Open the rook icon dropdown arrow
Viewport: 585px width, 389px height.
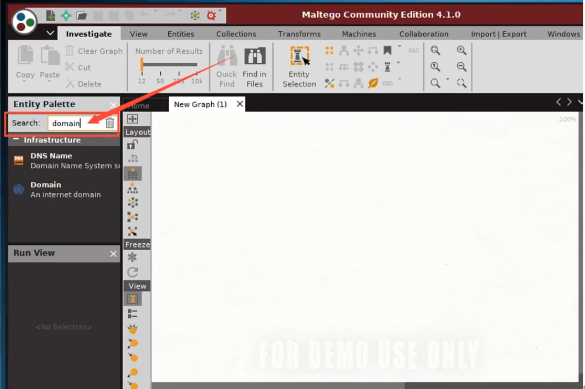point(398,63)
